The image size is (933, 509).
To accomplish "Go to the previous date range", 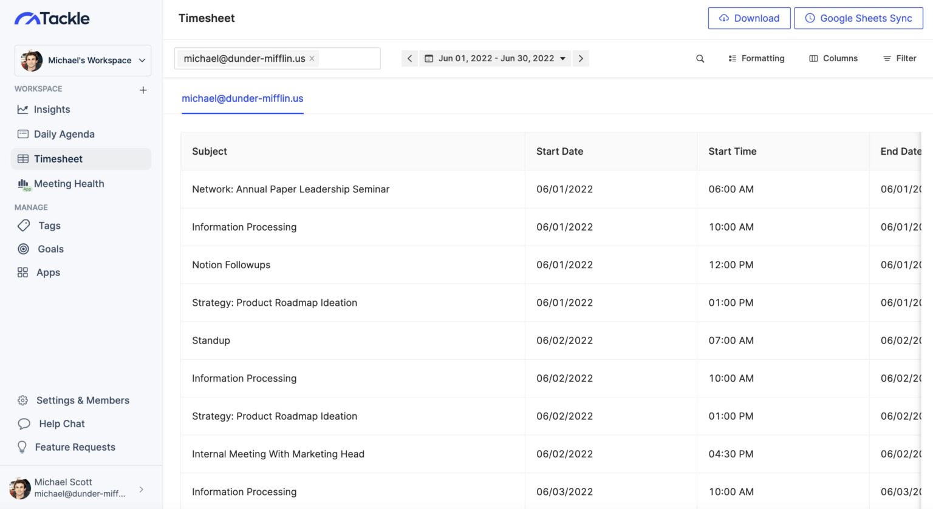I will coord(409,59).
